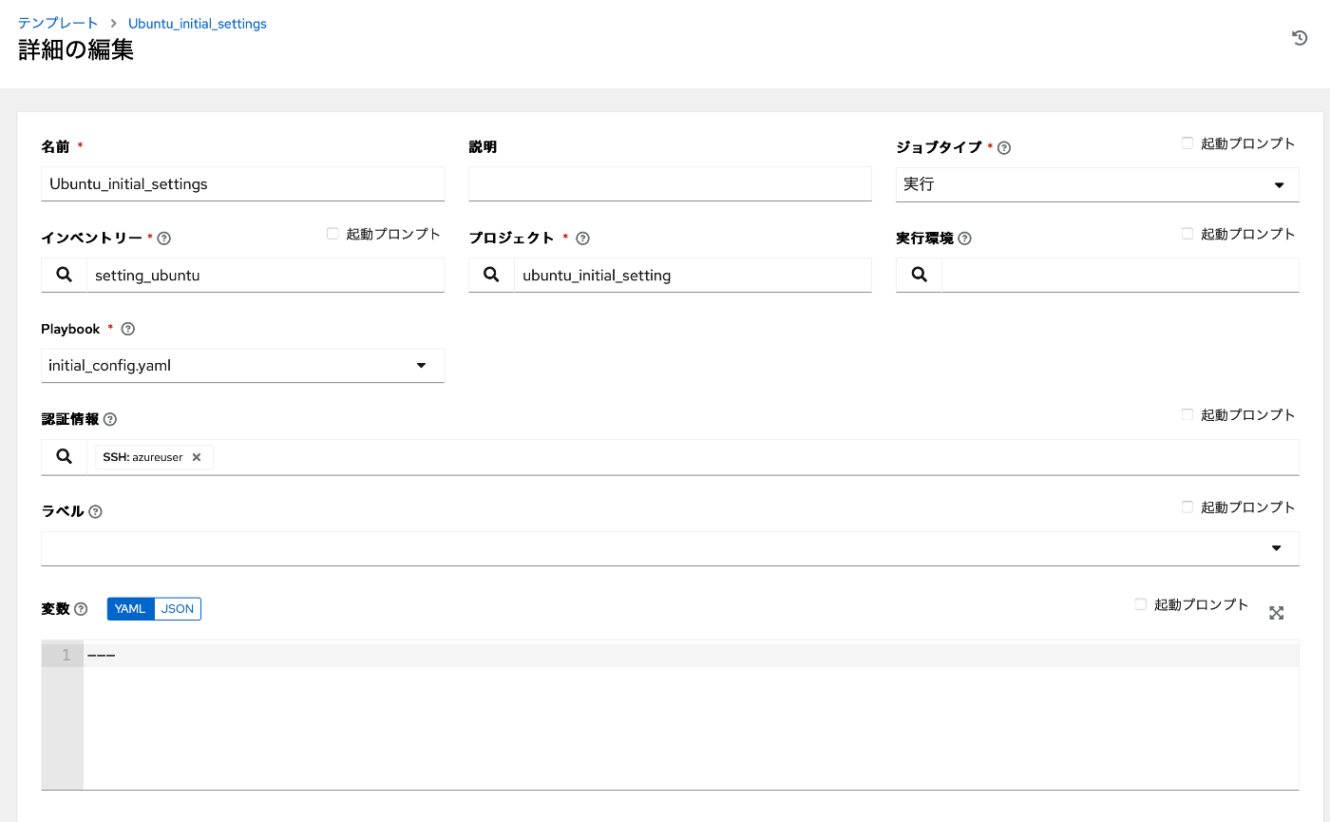Go to テンプレート breadcrumb link
This screenshot has height=822, width=1330.
point(58,23)
